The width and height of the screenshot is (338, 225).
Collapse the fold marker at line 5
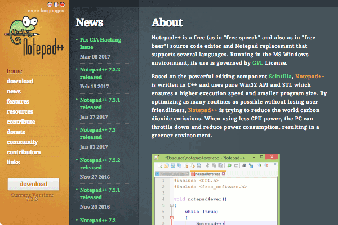(172, 205)
